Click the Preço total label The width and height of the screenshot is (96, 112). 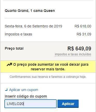(14, 48)
